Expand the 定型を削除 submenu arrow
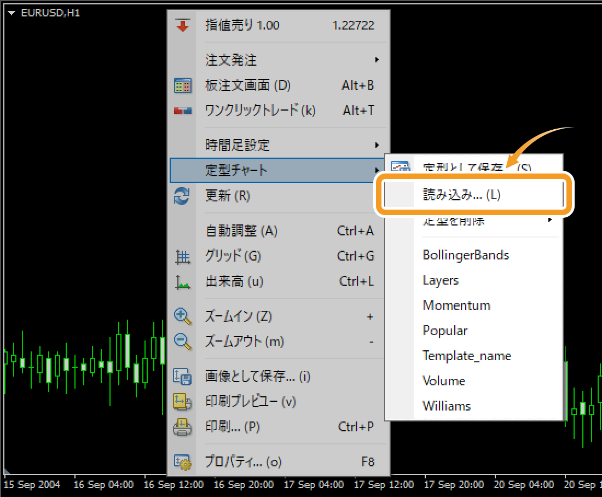602x497 pixels. coord(550,220)
